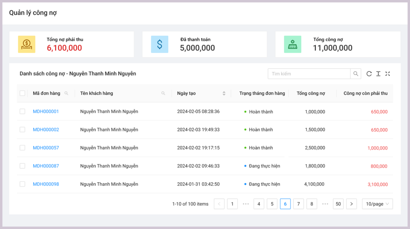The width and height of the screenshot is (410, 229).
Task: Click date 2024-02-02 19:17:15
Action: pyautogui.click(x=198, y=148)
